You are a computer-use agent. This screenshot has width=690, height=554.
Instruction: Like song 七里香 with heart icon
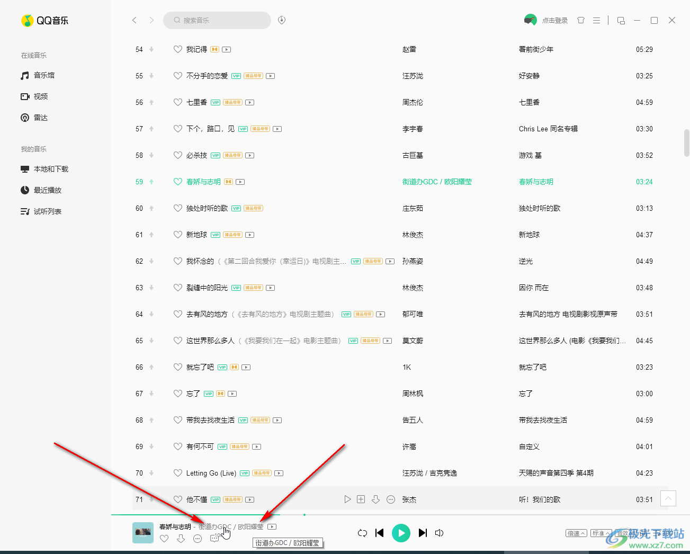[x=178, y=102]
